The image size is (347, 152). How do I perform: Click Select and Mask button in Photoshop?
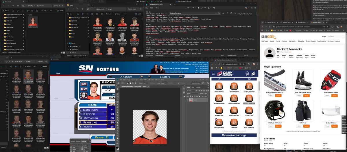196,83
